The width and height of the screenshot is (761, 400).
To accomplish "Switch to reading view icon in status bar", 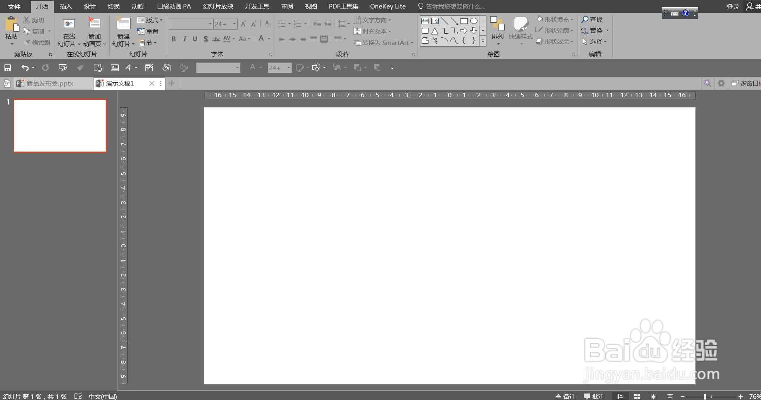I will click(x=653, y=396).
